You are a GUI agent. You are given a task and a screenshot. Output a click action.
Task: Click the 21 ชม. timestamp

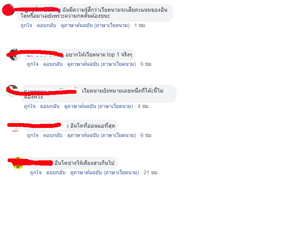(x=151, y=172)
